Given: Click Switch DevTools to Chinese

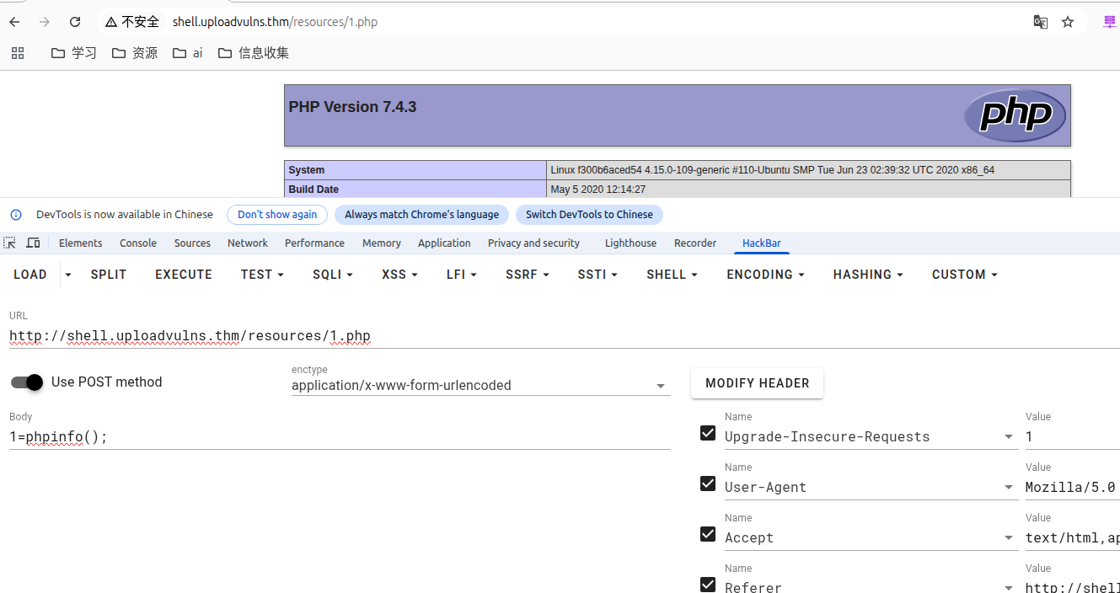Looking at the screenshot, I should click(589, 215).
